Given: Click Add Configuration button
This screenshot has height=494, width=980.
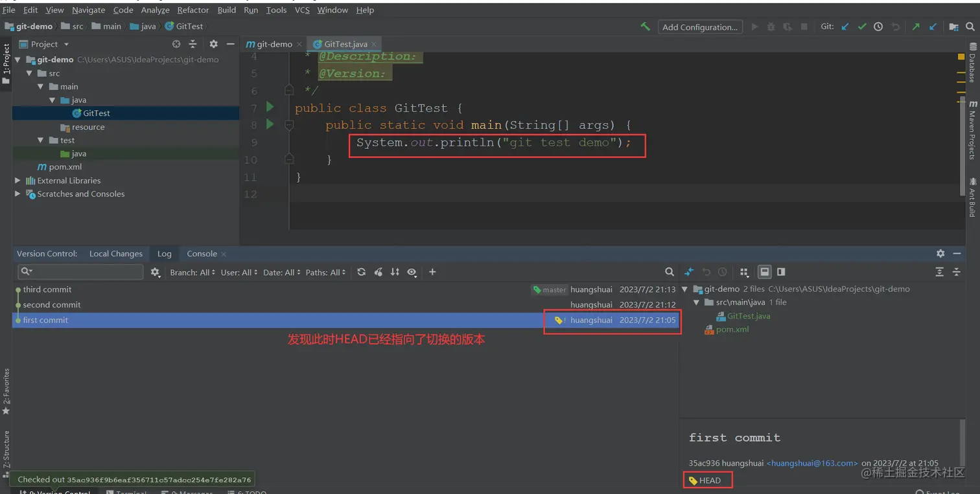Looking at the screenshot, I should point(700,27).
